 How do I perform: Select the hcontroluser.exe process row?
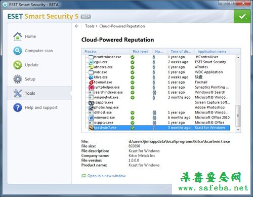(159, 57)
